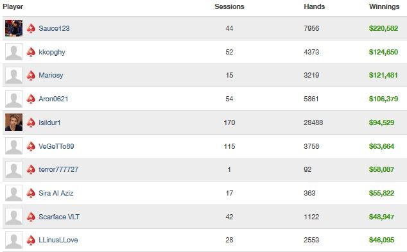Click the spade icon beside LLinusLLove
Image resolution: width=407 pixels, height=252 pixels.
pyautogui.click(x=31, y=240)
